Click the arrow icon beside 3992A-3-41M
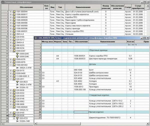This screenshot has height=126, width=150. coord(17,68)
